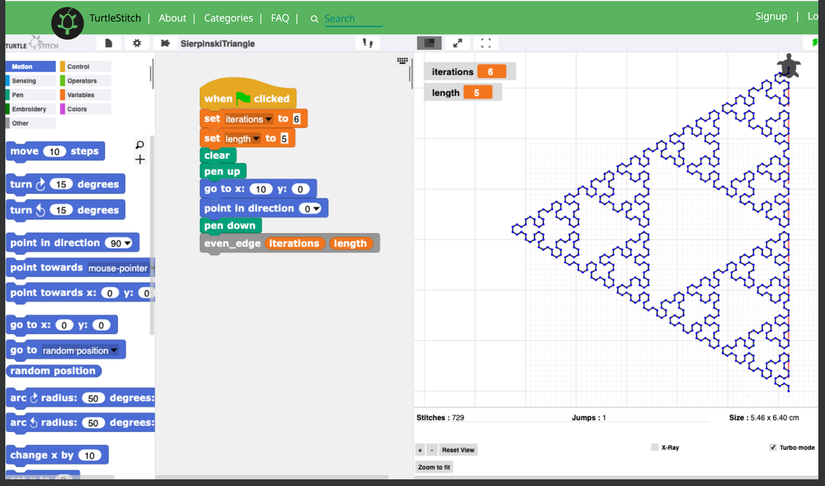Viewport: 825px width, 486px height.
Task: Toggle the small stage size icon
Action: pos(430,43)
